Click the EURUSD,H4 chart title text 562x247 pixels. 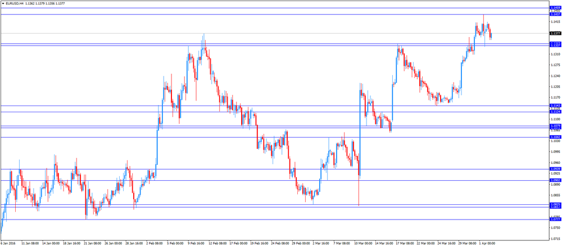click(x=15, y=3)
